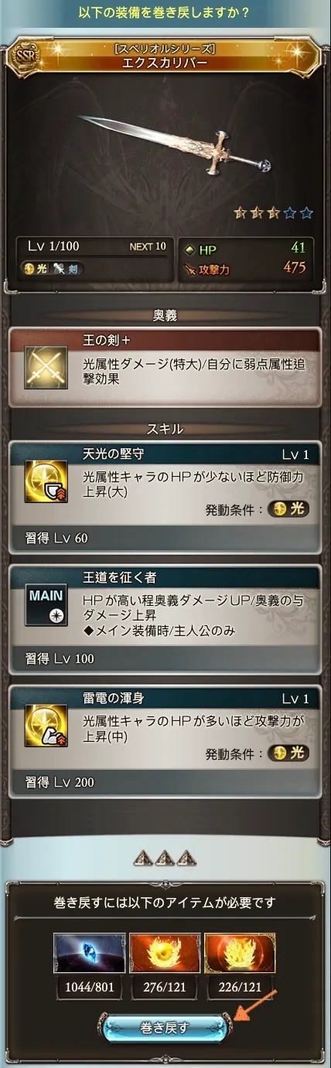Tap the 攻撃力 475 stat row
The width and height of the screenshot is (331, 1068).
coord(246,268)
